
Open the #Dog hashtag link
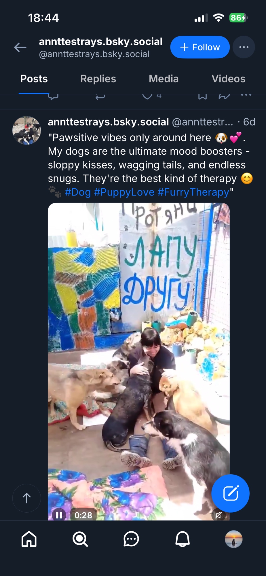78,192
